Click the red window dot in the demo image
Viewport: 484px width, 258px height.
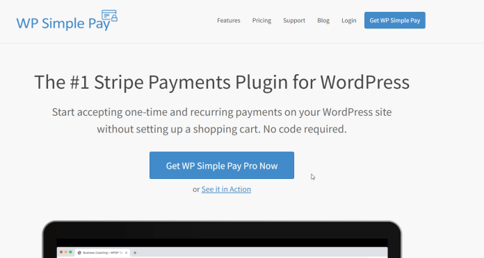pos(61,252)
